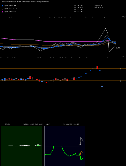Click the '<Tops' marker label
Viewport: 126px width, 166px height.
(x=124, y=17)
